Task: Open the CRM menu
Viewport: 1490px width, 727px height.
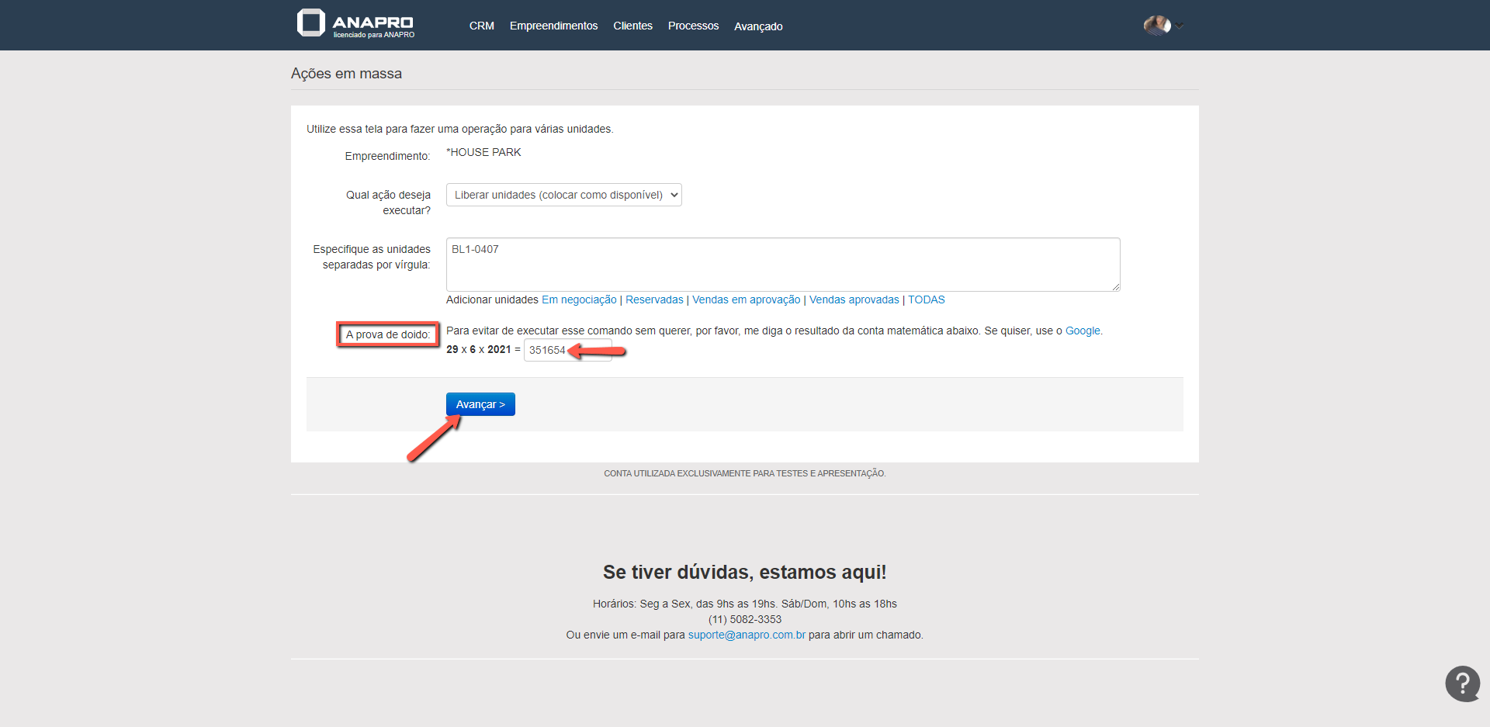Action: pos(481,26)
